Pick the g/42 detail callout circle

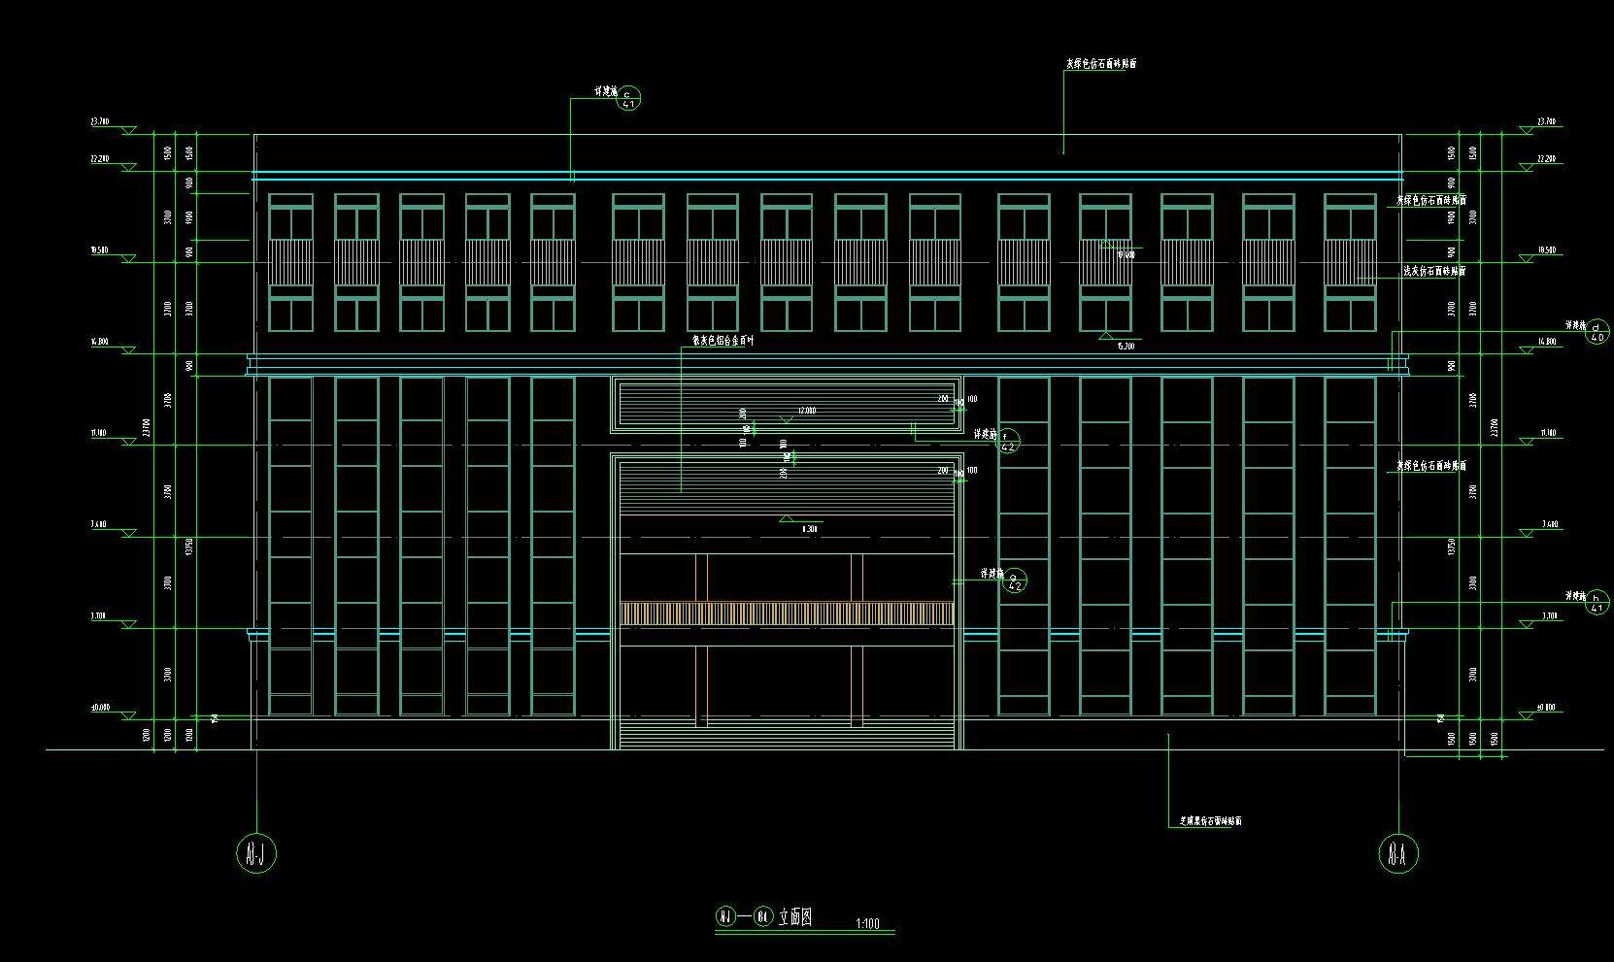pyautogui.click(x=1014, y=581)
